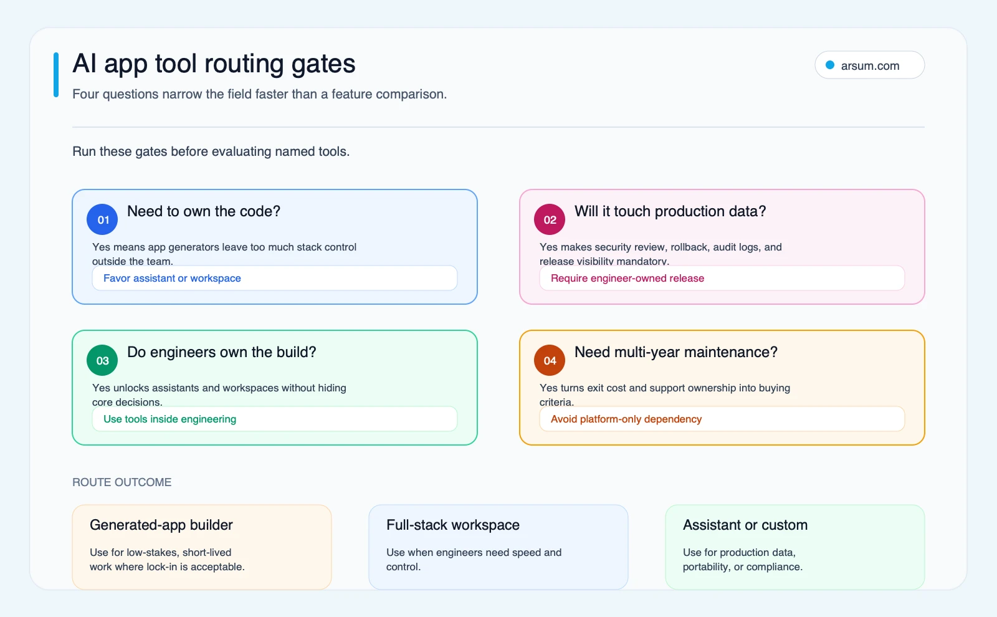
Task: Select the green 03 gate number circle
Action: (x=102, y=360)
